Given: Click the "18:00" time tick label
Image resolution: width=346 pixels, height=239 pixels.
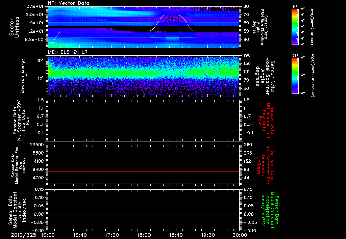Looking at the screenshot, I should coord(144,235).
